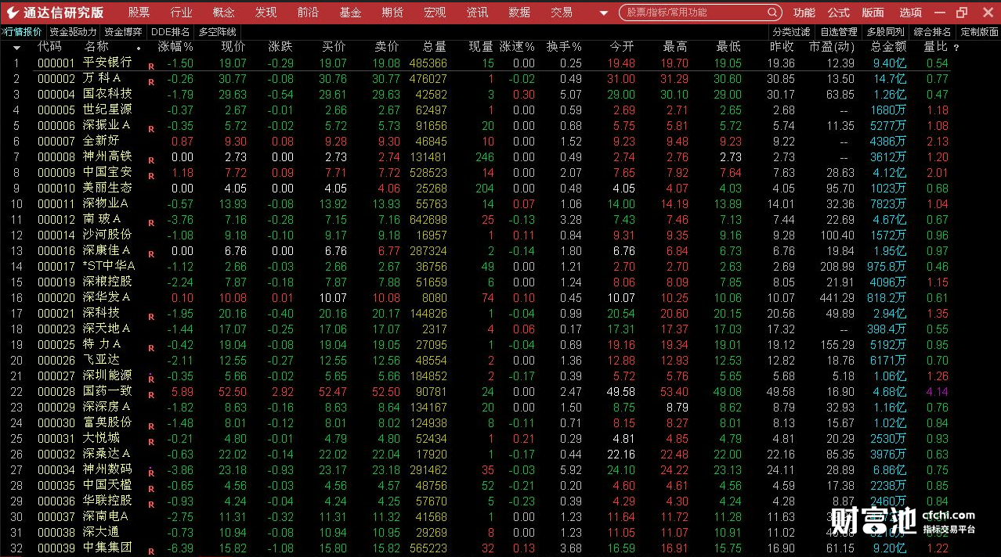1001x557 pixels.
Task: Open the 基金 menu
Action: point(350,13)
